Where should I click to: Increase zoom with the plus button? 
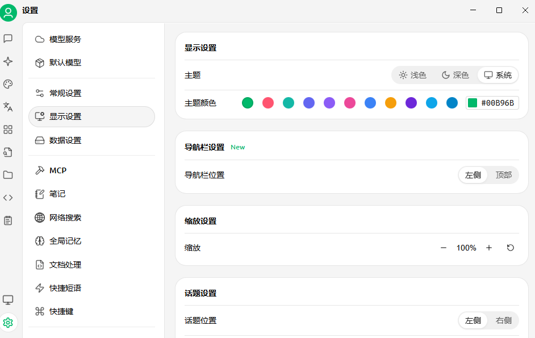[489, 248]
